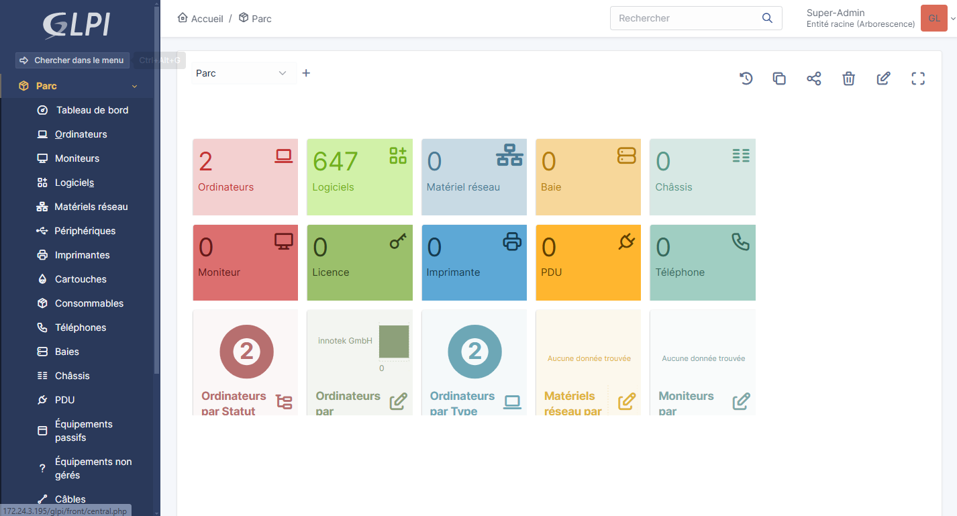957x516 pixels.
Task: Delete dashboard using the trash icon
Action: tap(848, 79)
